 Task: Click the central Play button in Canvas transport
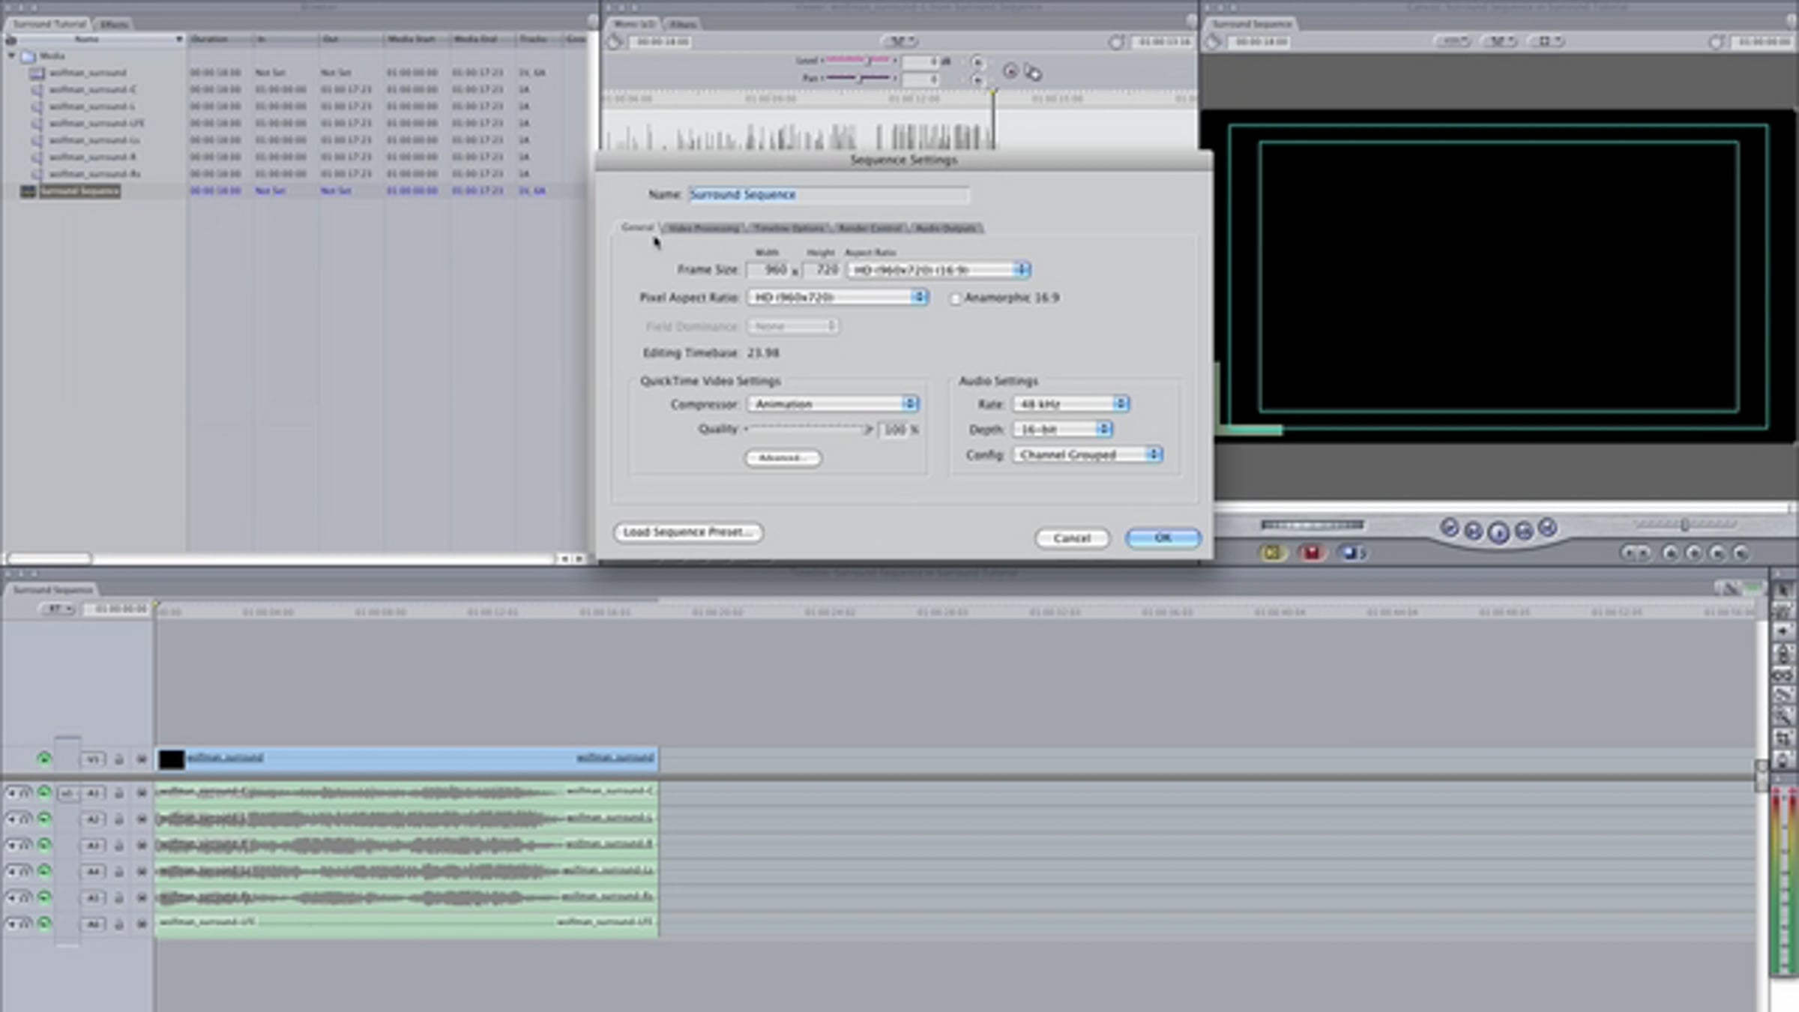click(x=1498, y=532)
